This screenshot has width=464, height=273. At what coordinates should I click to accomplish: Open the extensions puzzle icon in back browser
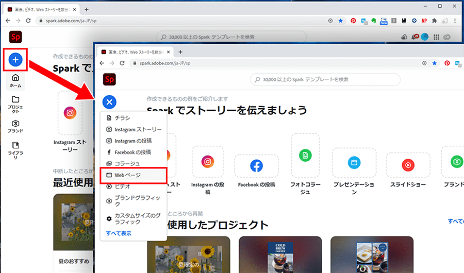tap(435, 21)
